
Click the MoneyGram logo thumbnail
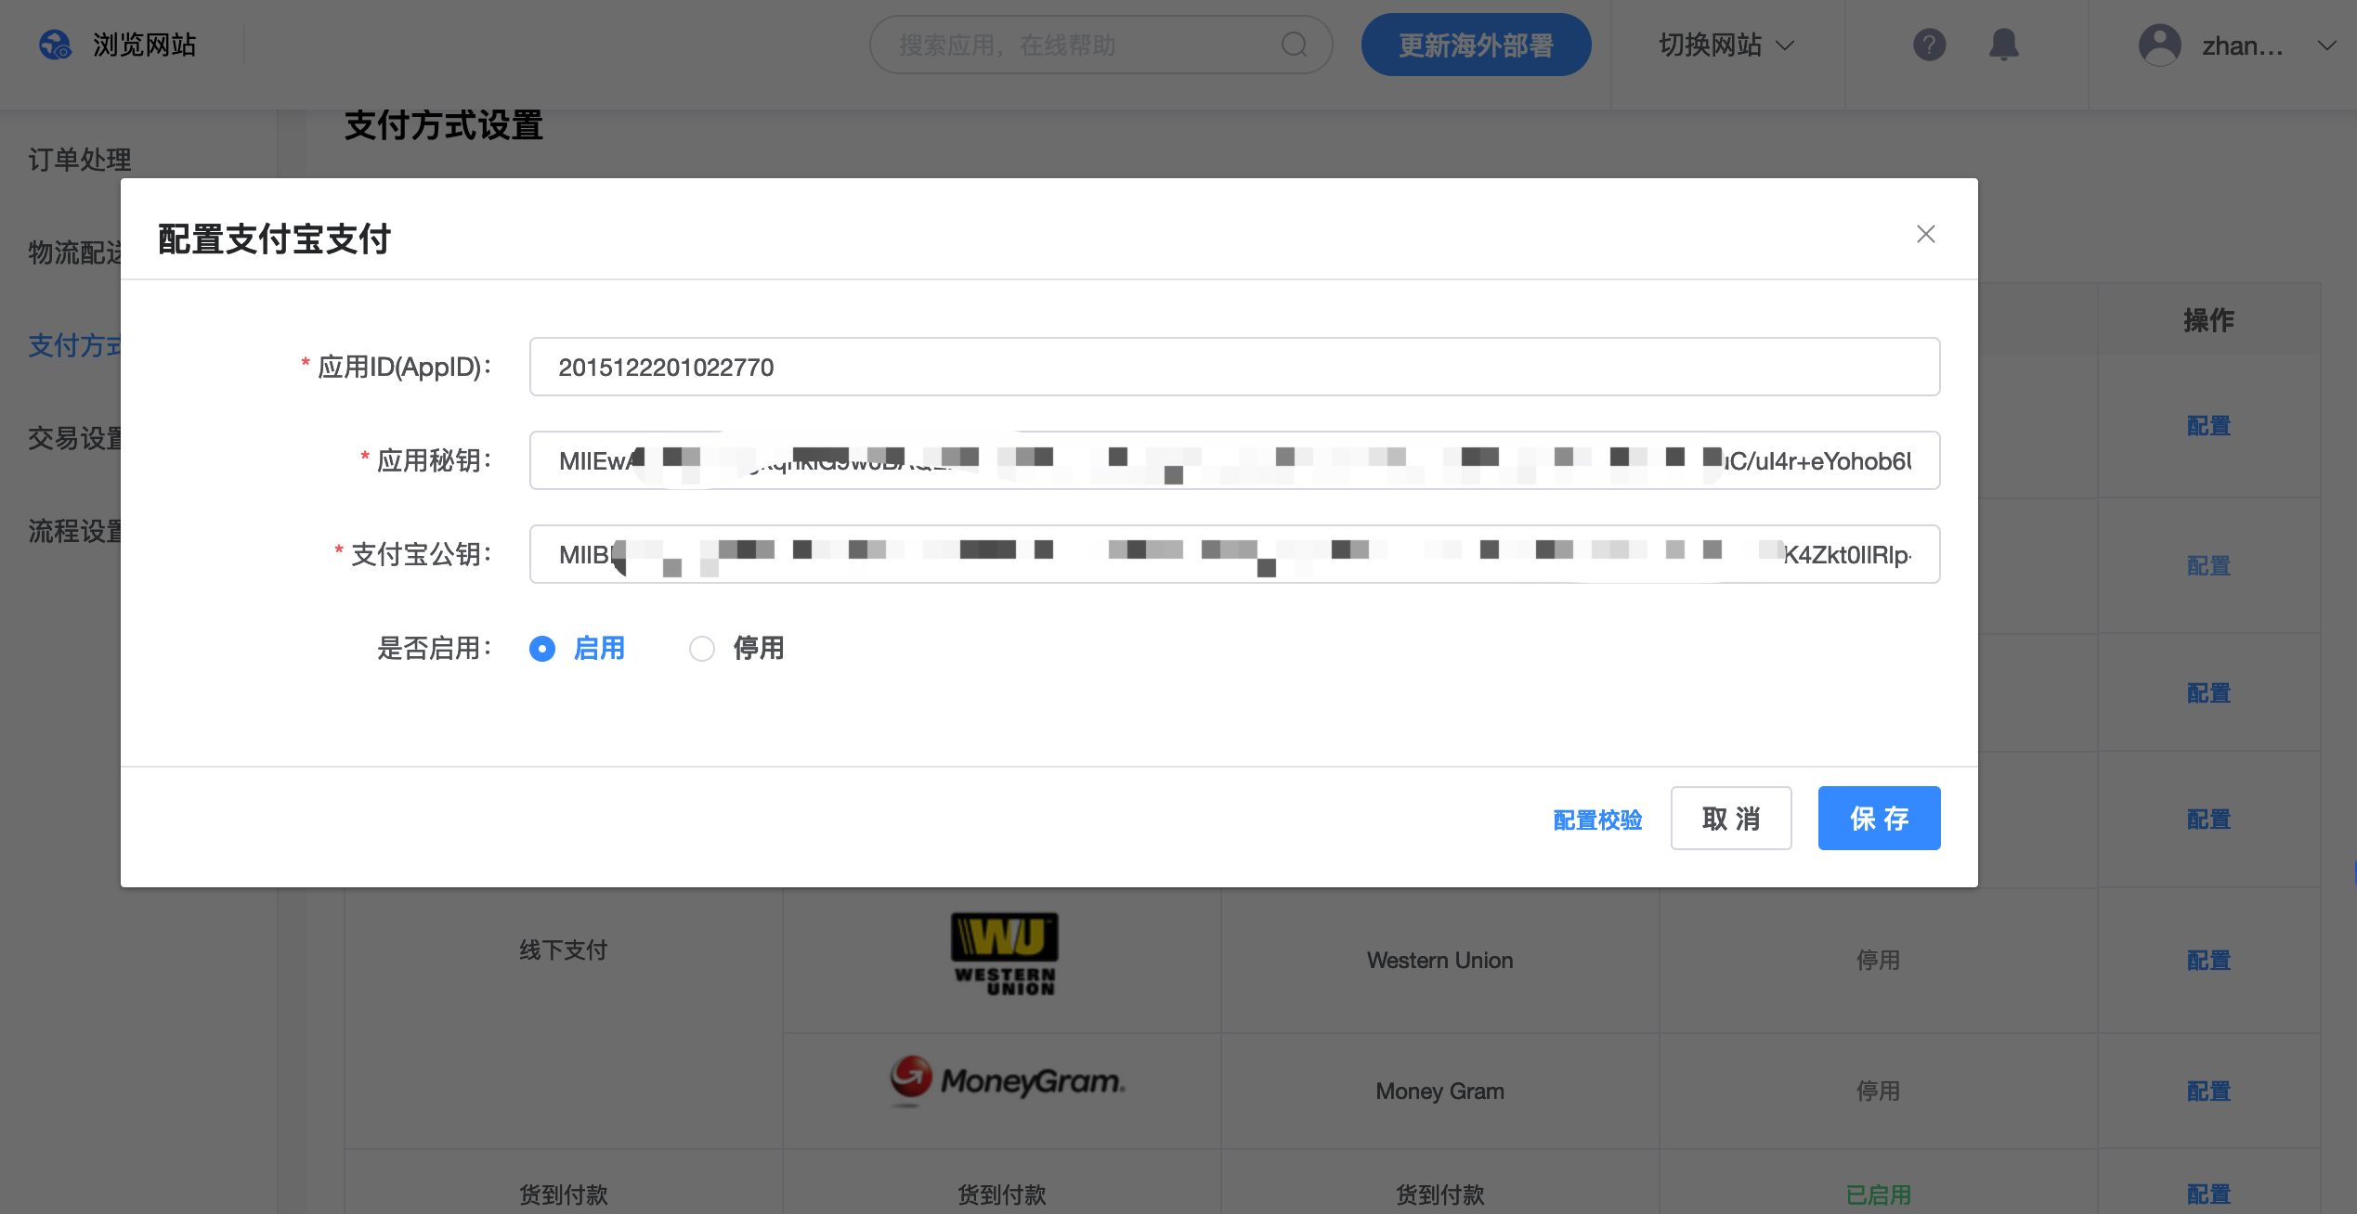[x=1008, y=1080]
